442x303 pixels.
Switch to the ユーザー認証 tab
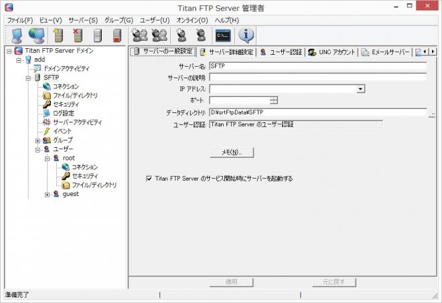tap(281, 52)
